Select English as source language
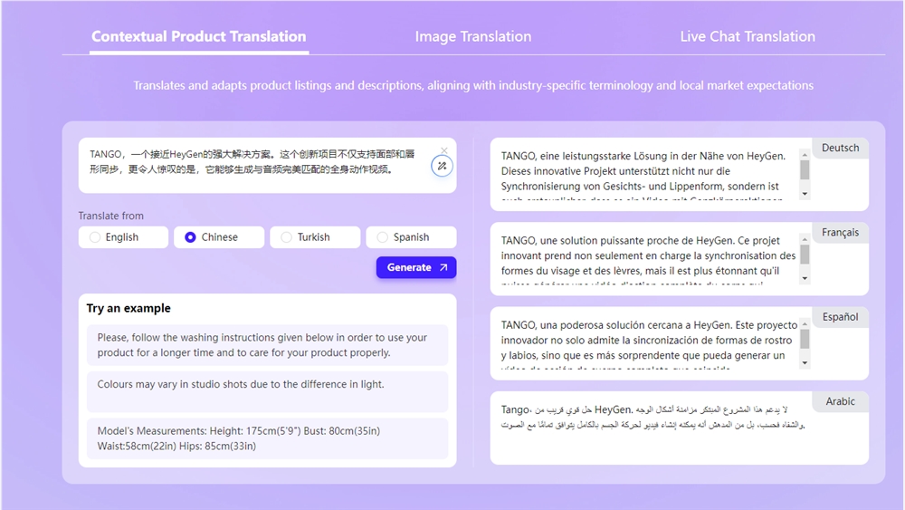905x510 pixels. (x=123, y=237)
